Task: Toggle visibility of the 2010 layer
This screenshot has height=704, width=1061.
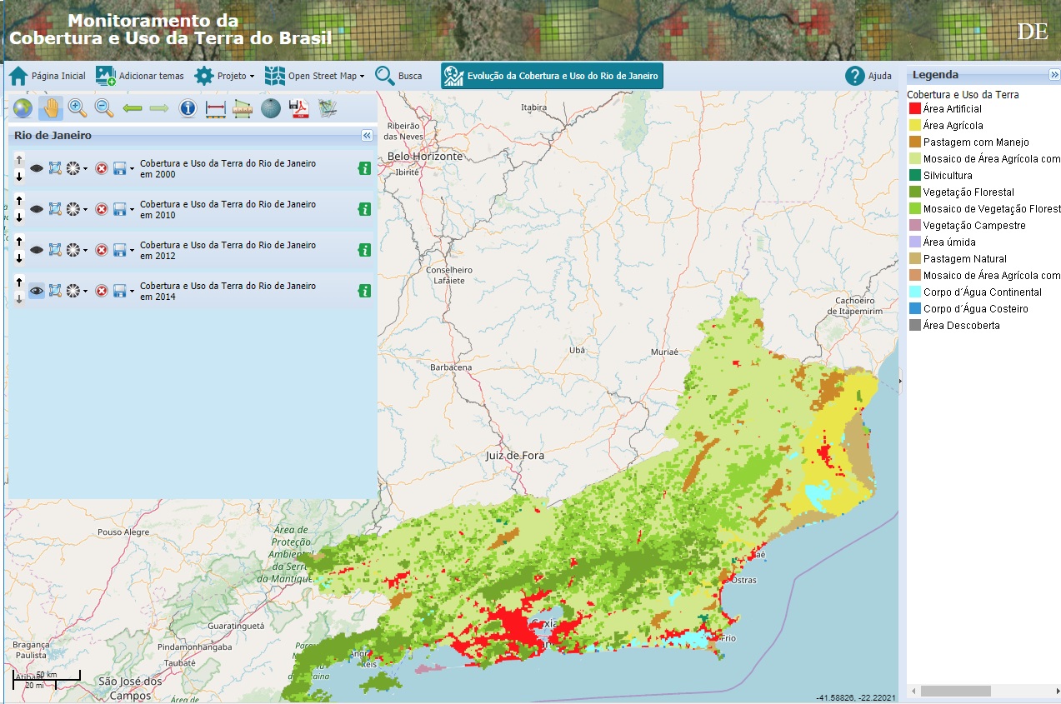Action: point(37,209)
